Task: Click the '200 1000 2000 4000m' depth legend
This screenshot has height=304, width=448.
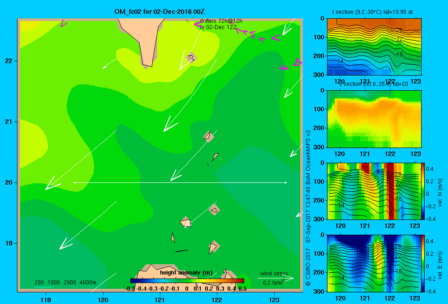Action: pyautogui.click(x=65, y=283)
